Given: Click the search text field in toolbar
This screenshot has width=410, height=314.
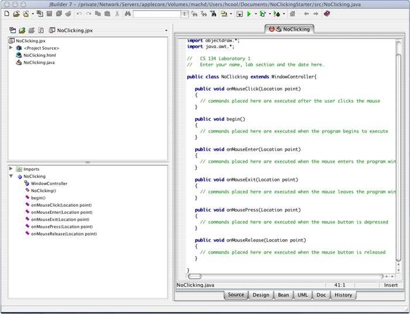Looking at the screenshot, I should [156, 13].
